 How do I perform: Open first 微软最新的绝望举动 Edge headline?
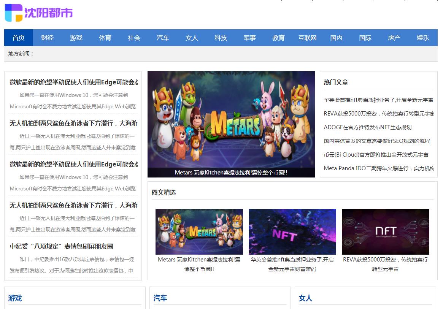pyautogui.click(x=74, y=82)
